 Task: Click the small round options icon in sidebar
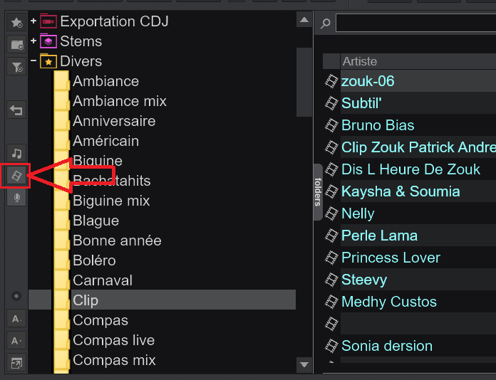click(16, 296)
